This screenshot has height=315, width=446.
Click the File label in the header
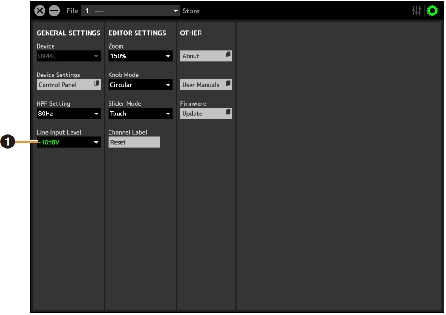pos(72,11)
